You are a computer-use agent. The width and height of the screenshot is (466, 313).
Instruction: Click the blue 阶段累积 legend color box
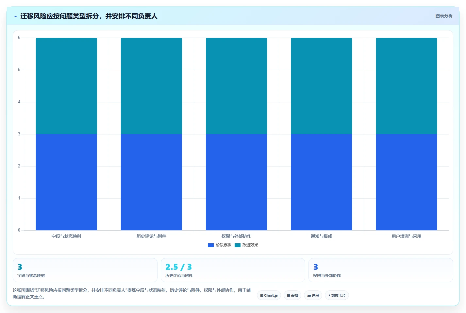tap(211, 245)
